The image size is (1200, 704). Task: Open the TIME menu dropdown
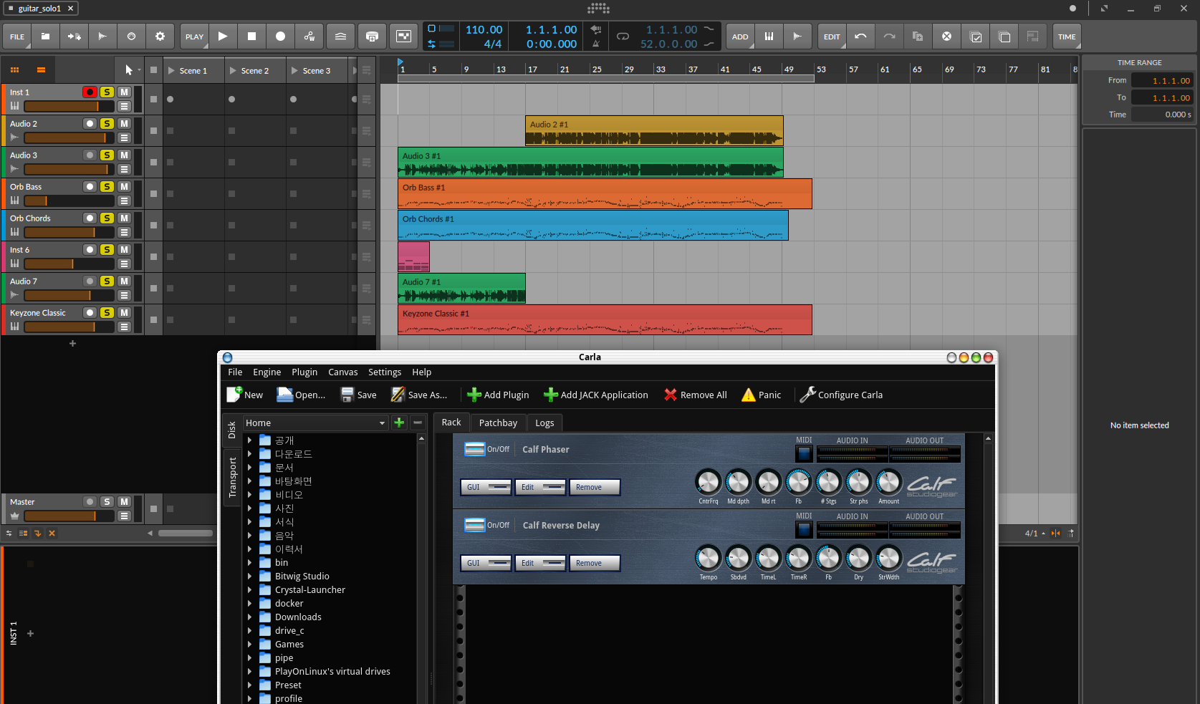tap(1067, 37)
